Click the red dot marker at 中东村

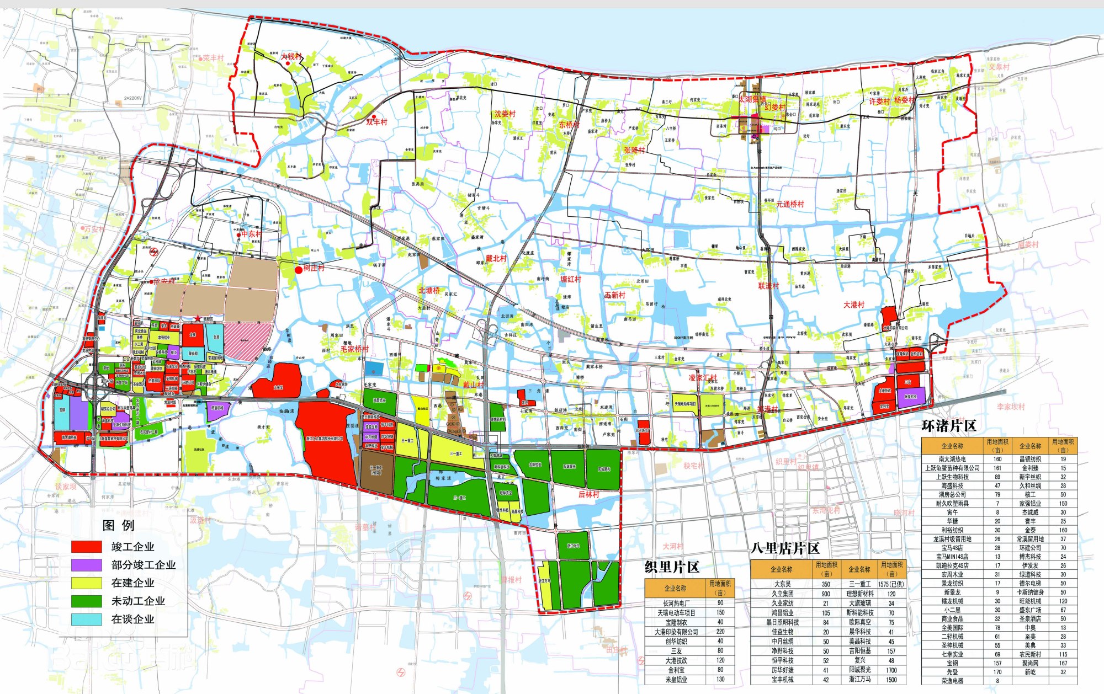[239, 235]
